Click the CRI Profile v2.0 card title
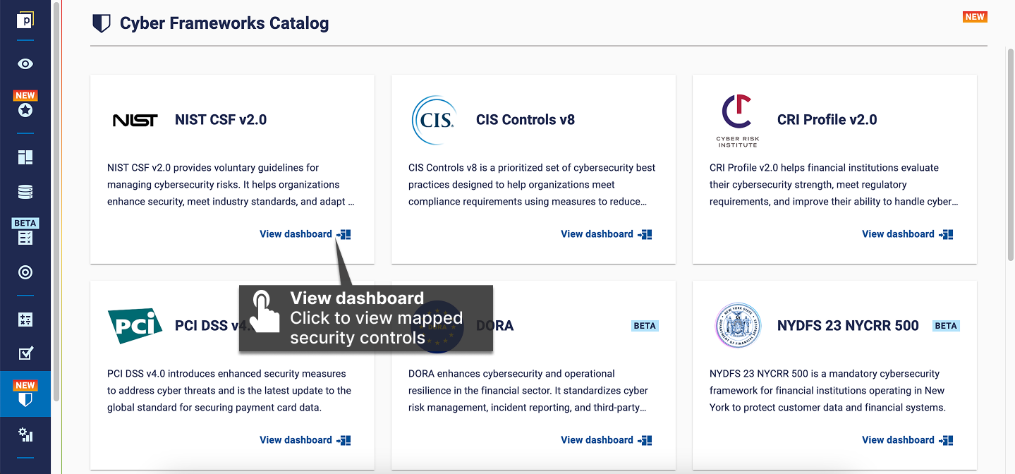Screen dimensions: 1015x474 [827, 120]
